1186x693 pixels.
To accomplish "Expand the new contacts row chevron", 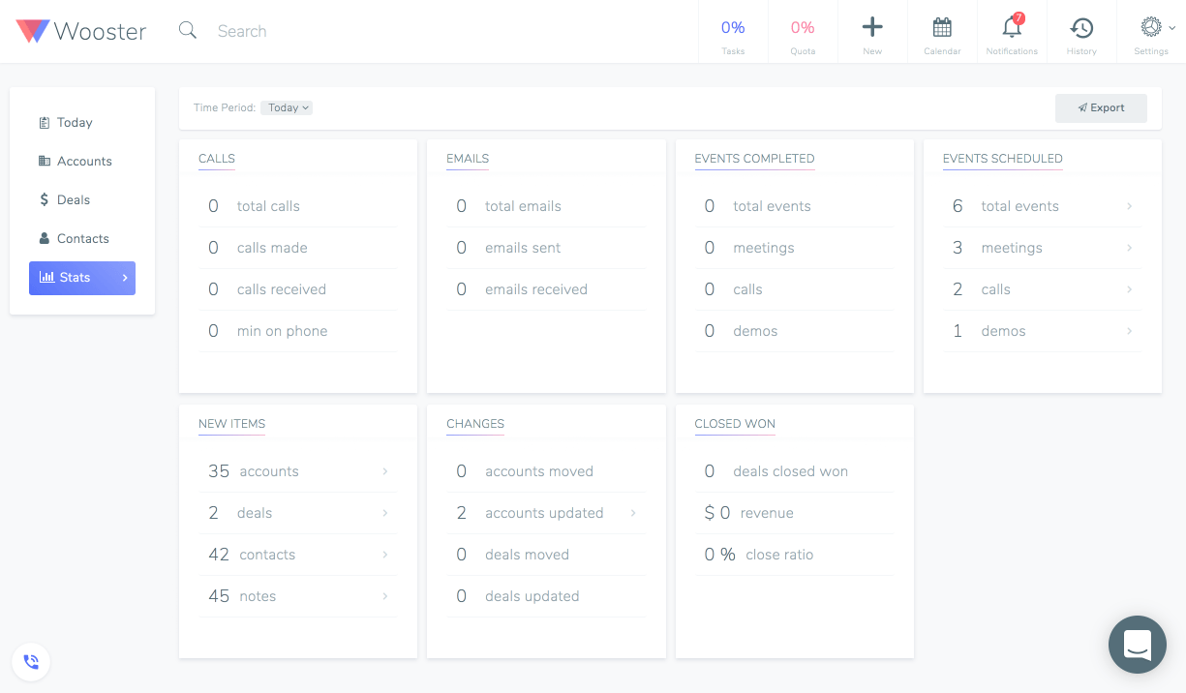I will pos(385,555).
